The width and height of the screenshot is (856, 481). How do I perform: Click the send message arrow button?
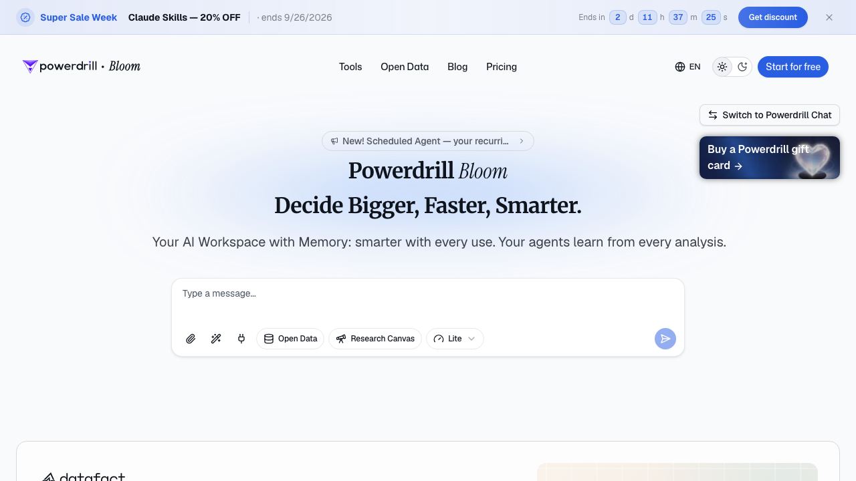(x=665, y=339)
